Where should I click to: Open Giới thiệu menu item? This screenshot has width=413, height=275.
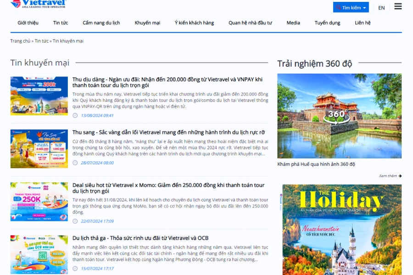(x=28, y=23)
